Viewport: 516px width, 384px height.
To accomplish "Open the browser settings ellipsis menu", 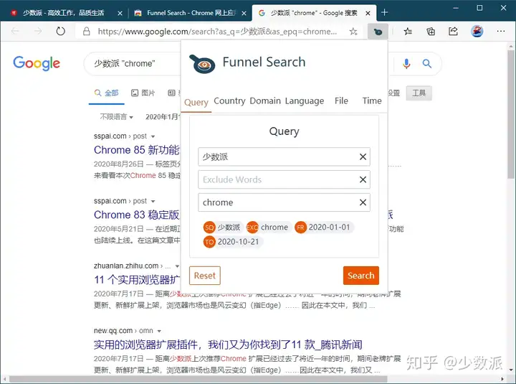I will [x=501, y=32].
